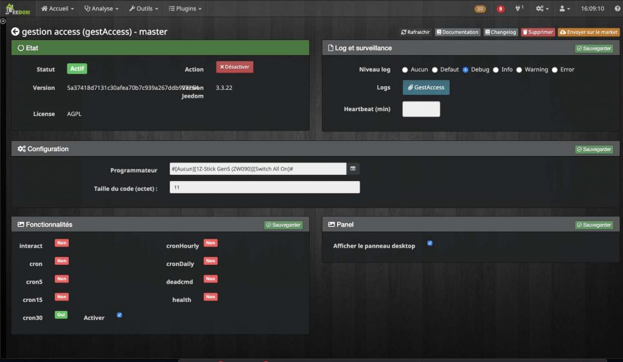623x362 pixels.
Task: Click the plug connection status icon
Action: pyautogui.click(x=519, y=9)
